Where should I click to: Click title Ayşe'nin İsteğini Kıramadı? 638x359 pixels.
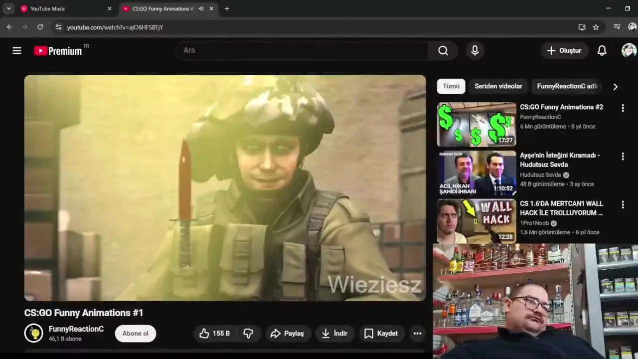[x=560, y=160]
